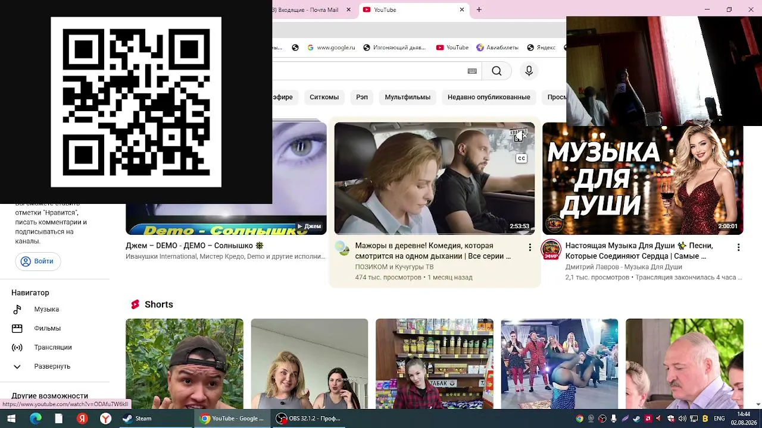Open the Изгоняющий дьяв... bookmark
Screen dimensions: 762x428
(394, 48)
